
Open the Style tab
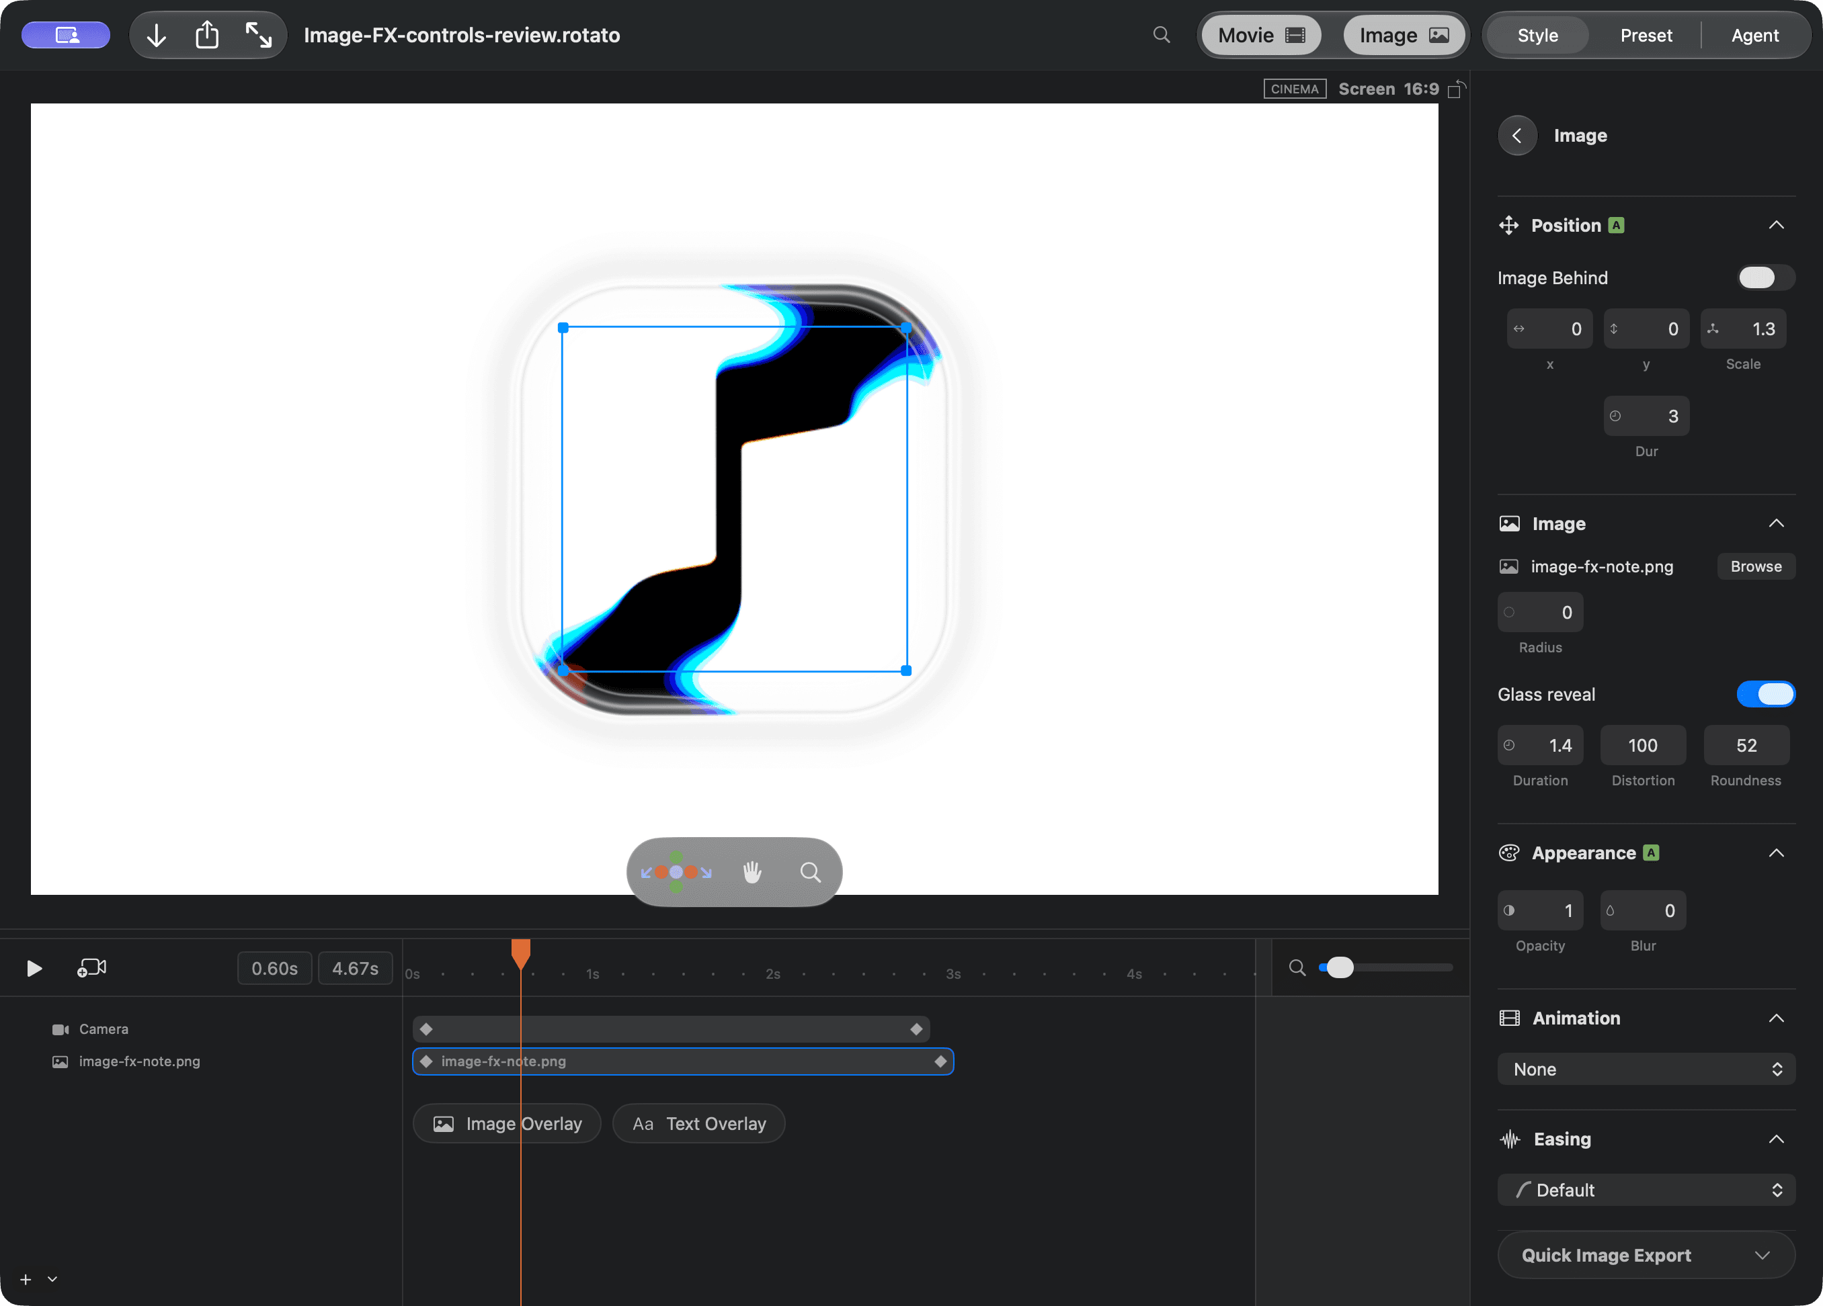(1537, 34)
